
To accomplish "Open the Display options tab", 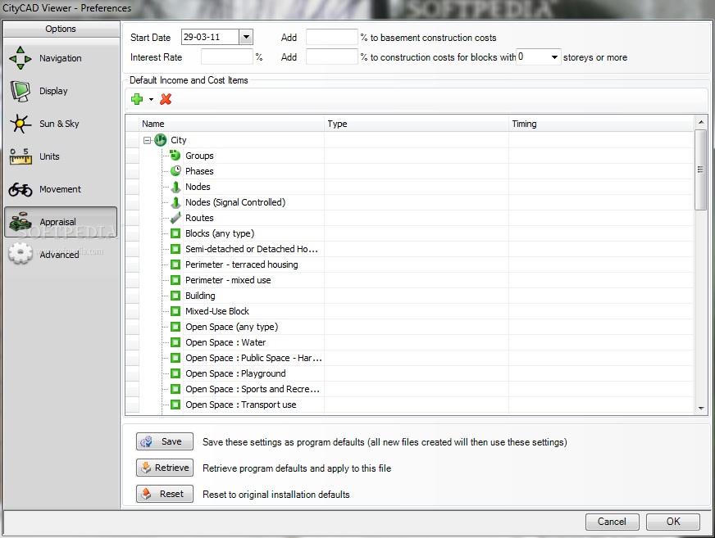I will (x=61, y=91).
